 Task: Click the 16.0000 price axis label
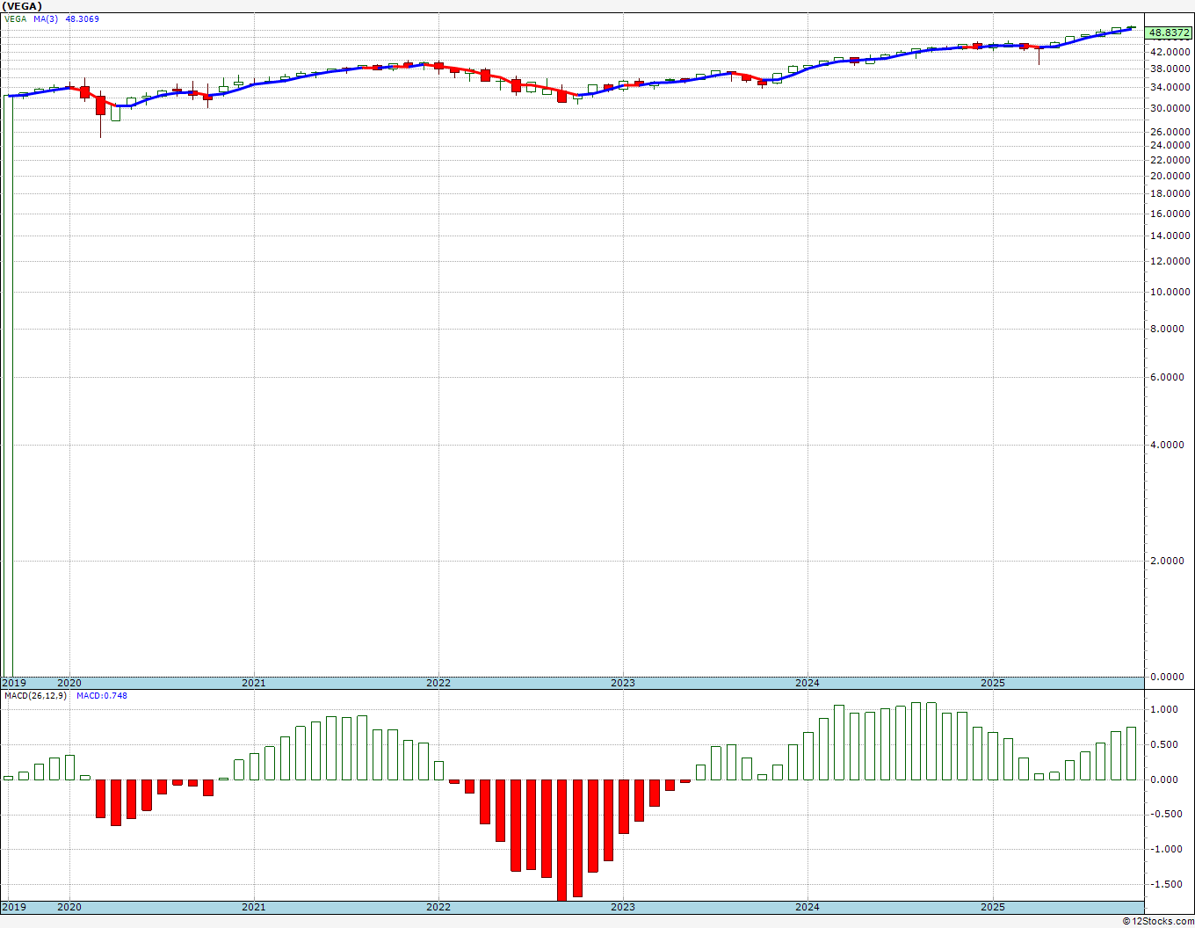click(x=1170, y=214)
